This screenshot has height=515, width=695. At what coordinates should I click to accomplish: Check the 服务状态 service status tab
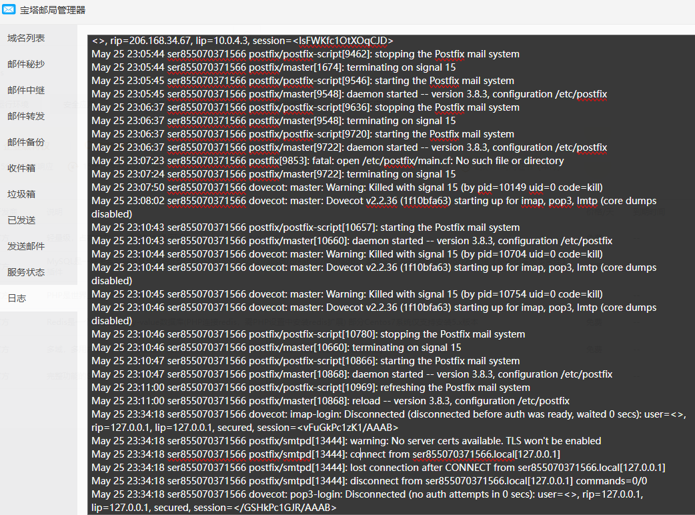pos(26,272)
